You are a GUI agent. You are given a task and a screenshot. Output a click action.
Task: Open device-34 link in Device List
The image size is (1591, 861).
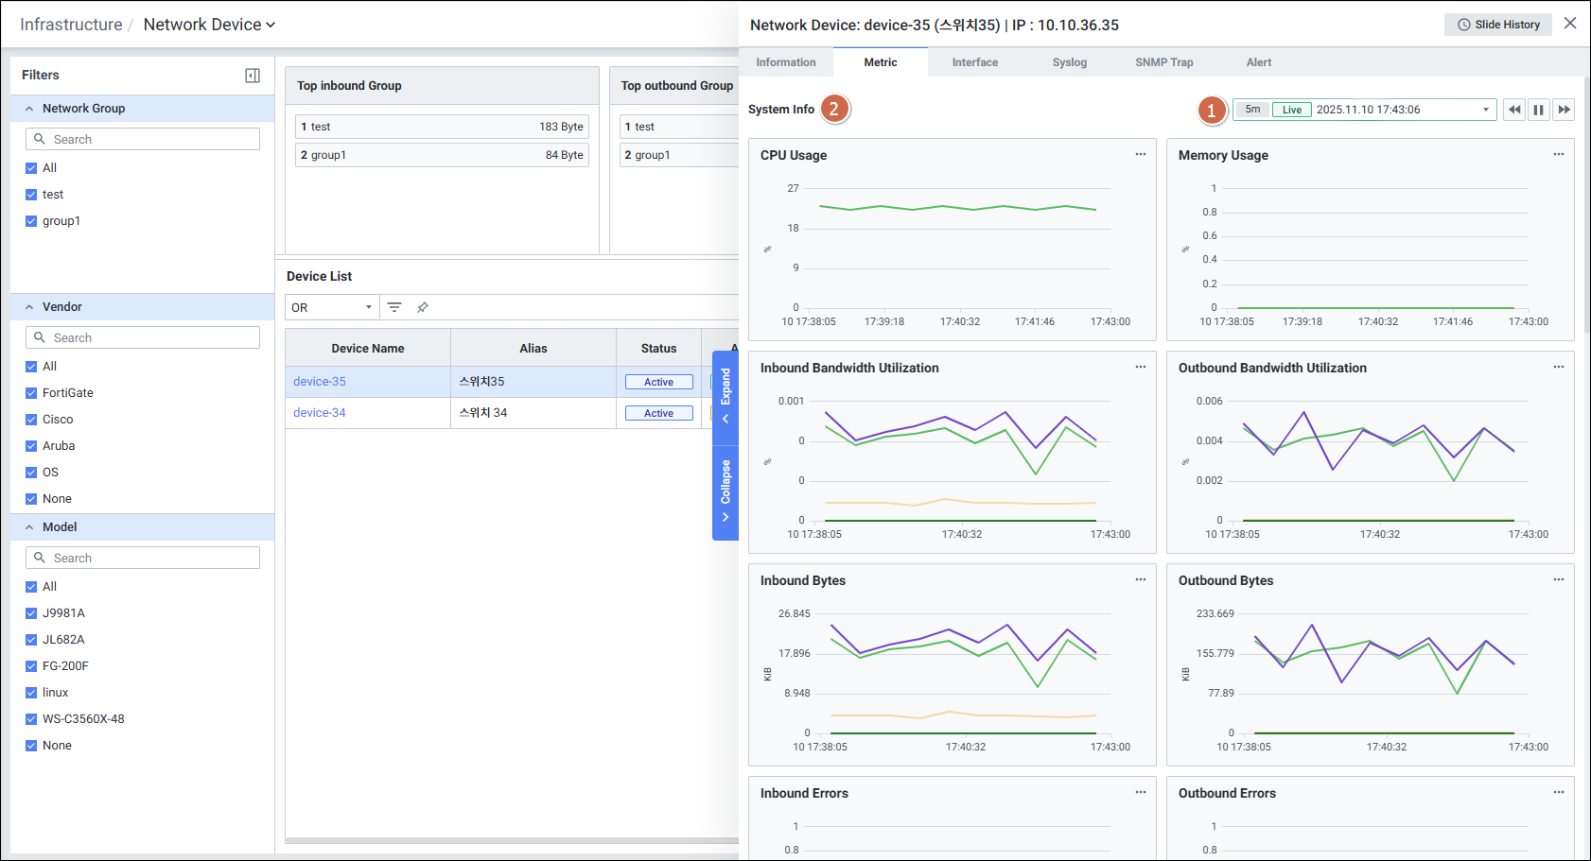coord(320,413)
